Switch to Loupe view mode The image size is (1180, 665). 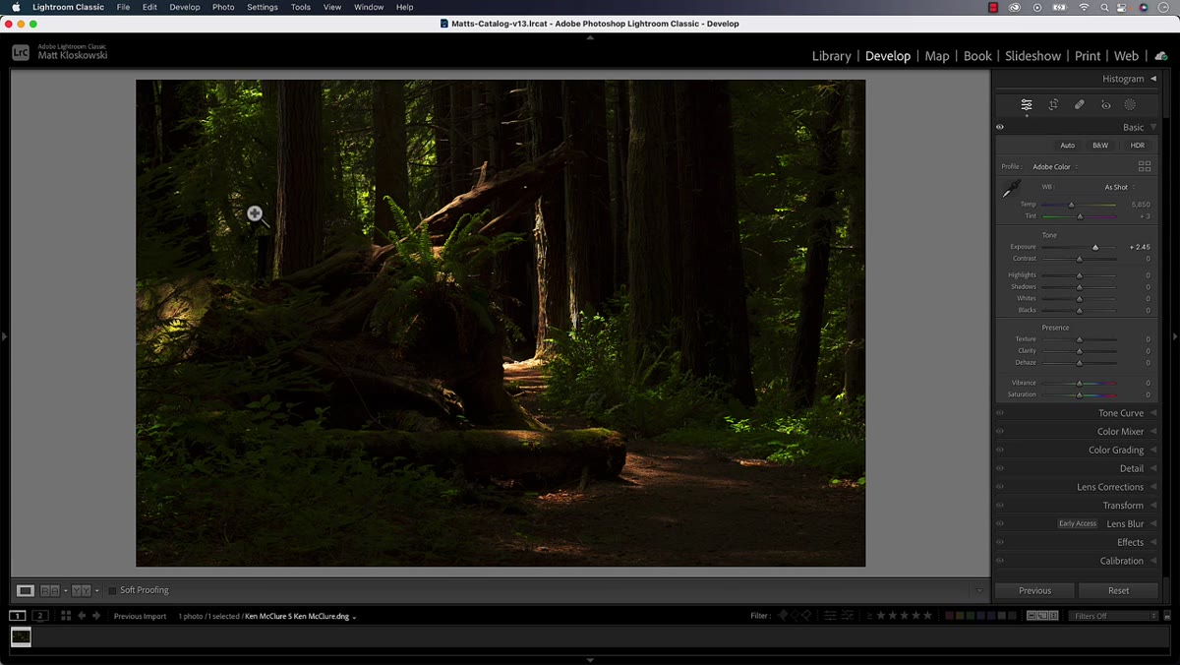tap(26, 590)
